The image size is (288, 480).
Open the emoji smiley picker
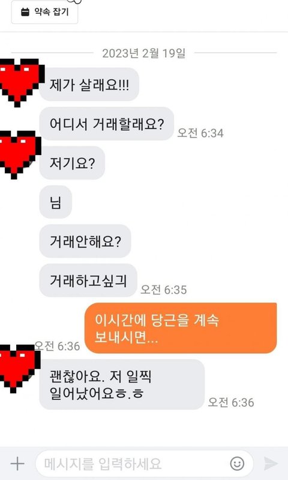237,463
